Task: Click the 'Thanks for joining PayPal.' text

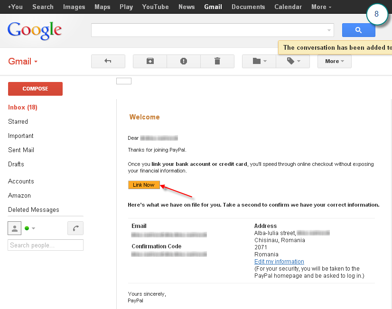Action: [x=157, y=150]
